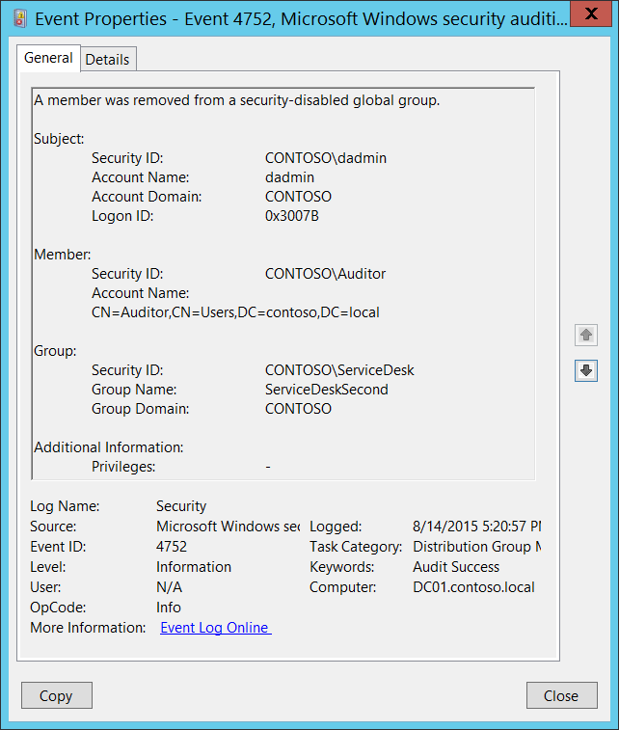619x730 pixels.
Task: Click the event log icon in title bar
Action: click(x=19, y=17)
